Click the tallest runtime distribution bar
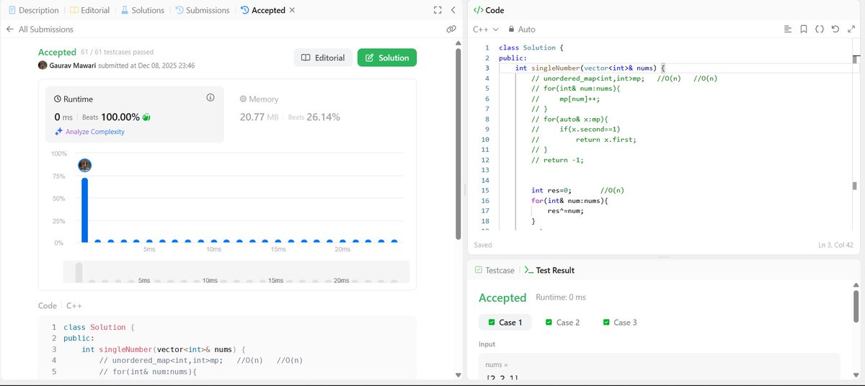 coord(84,210)
